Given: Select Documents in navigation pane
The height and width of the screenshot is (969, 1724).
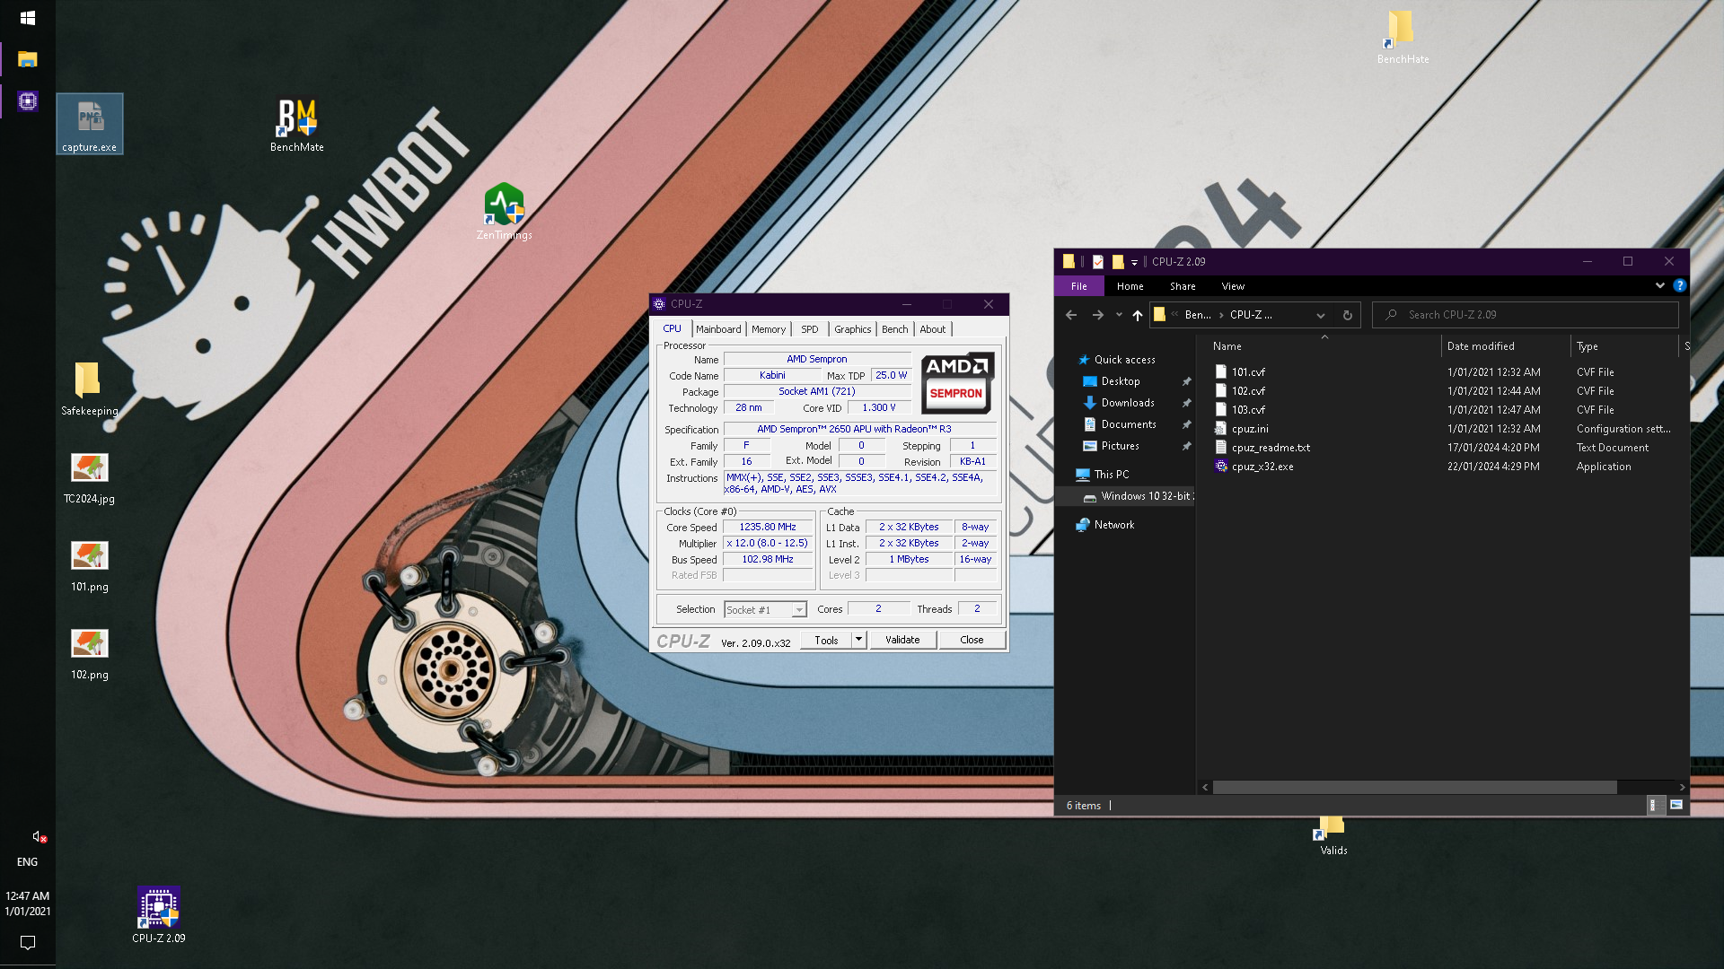Looking at the screenshot, I should coord(1128,424).
